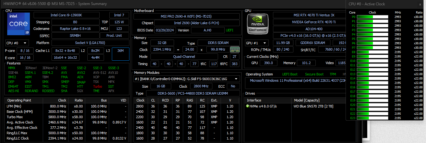Click the green memory module icon
The width and height of the screenshot is (426, 143).
(x=235, y=49)
